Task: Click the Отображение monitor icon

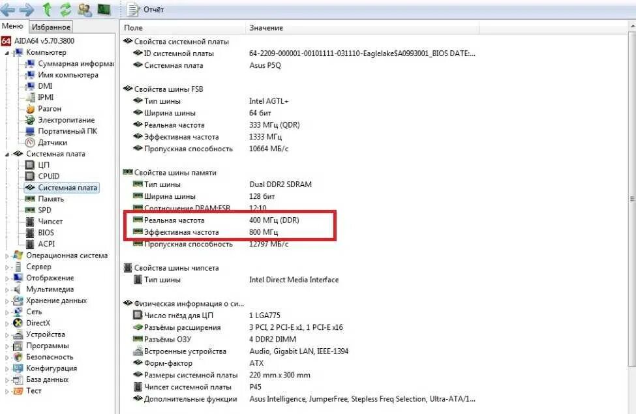Action: pyautogui.click(x=18, y=278)
